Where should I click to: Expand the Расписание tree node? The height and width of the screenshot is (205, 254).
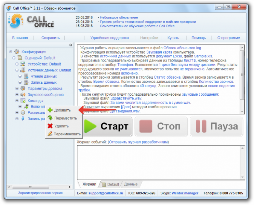[x=17, y=112]
